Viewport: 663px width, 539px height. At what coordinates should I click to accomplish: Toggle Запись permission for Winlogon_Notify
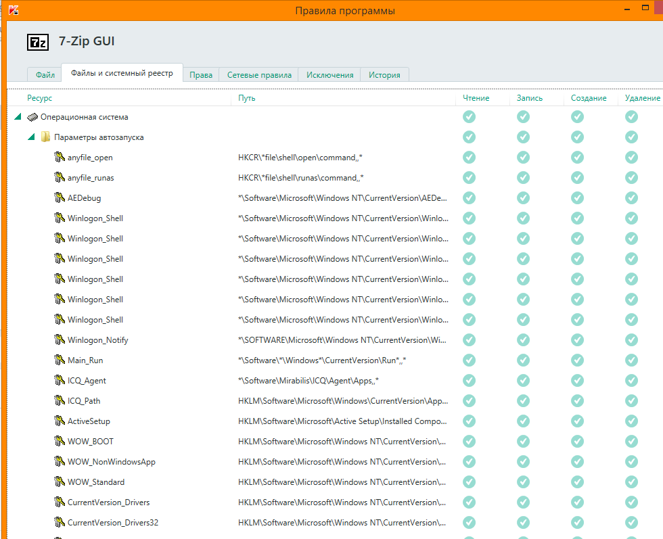tap(523, 340)
